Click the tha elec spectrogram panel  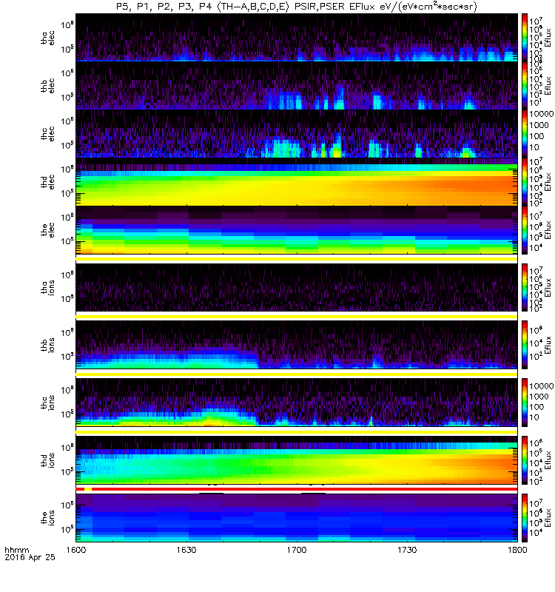point(297,38)
